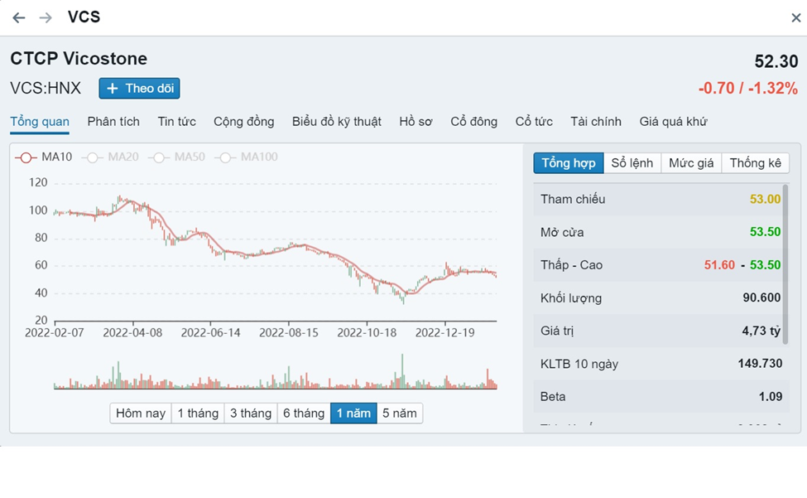Select the Sổ lệnh panel tab
The height and width of the screenshot is (498, 807).
pos(632,163)
